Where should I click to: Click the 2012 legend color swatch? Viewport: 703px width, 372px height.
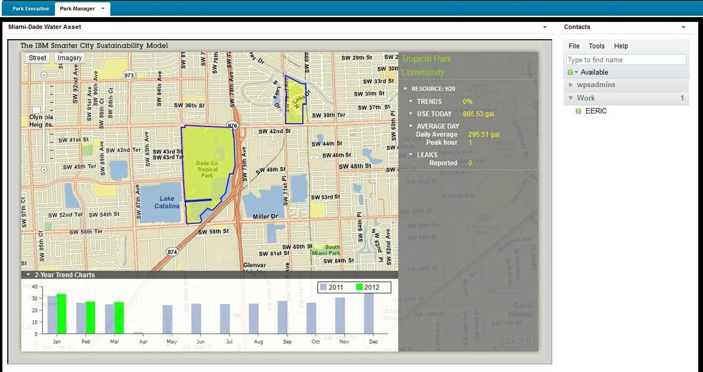(x=360, y=287)
